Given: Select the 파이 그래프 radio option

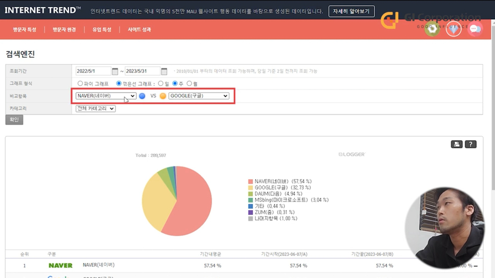Looking at the screenshot, I should (x=80, y=84).
